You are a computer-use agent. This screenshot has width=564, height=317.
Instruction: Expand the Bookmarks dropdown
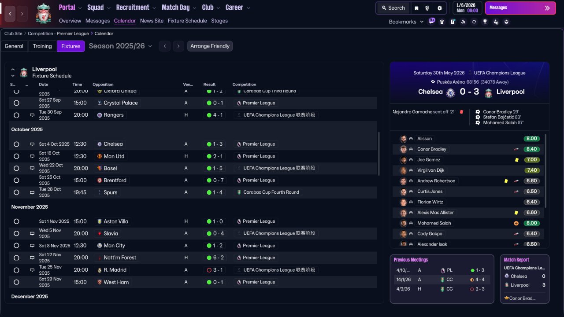(x=406, y=22)
